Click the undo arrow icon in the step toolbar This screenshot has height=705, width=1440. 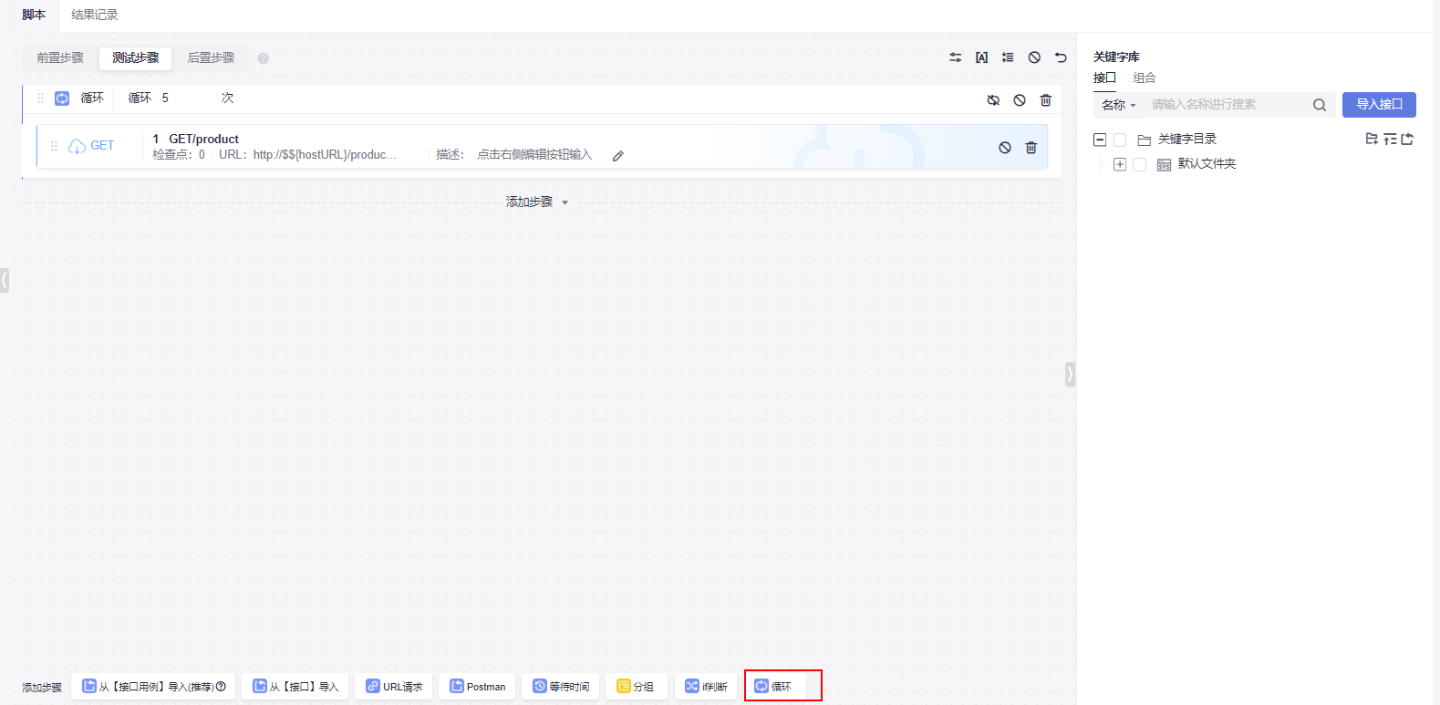(x=1061, y=57)
